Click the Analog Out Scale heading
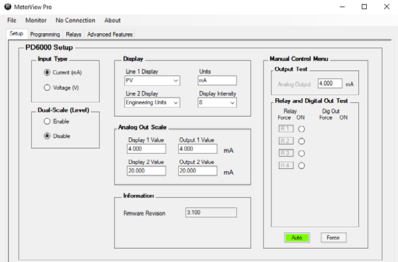398x262 pixels. (142, 127)
